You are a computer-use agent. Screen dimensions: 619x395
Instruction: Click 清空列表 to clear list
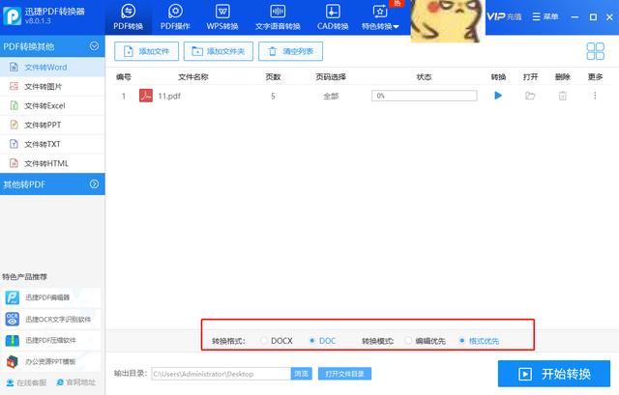point(290,51)
